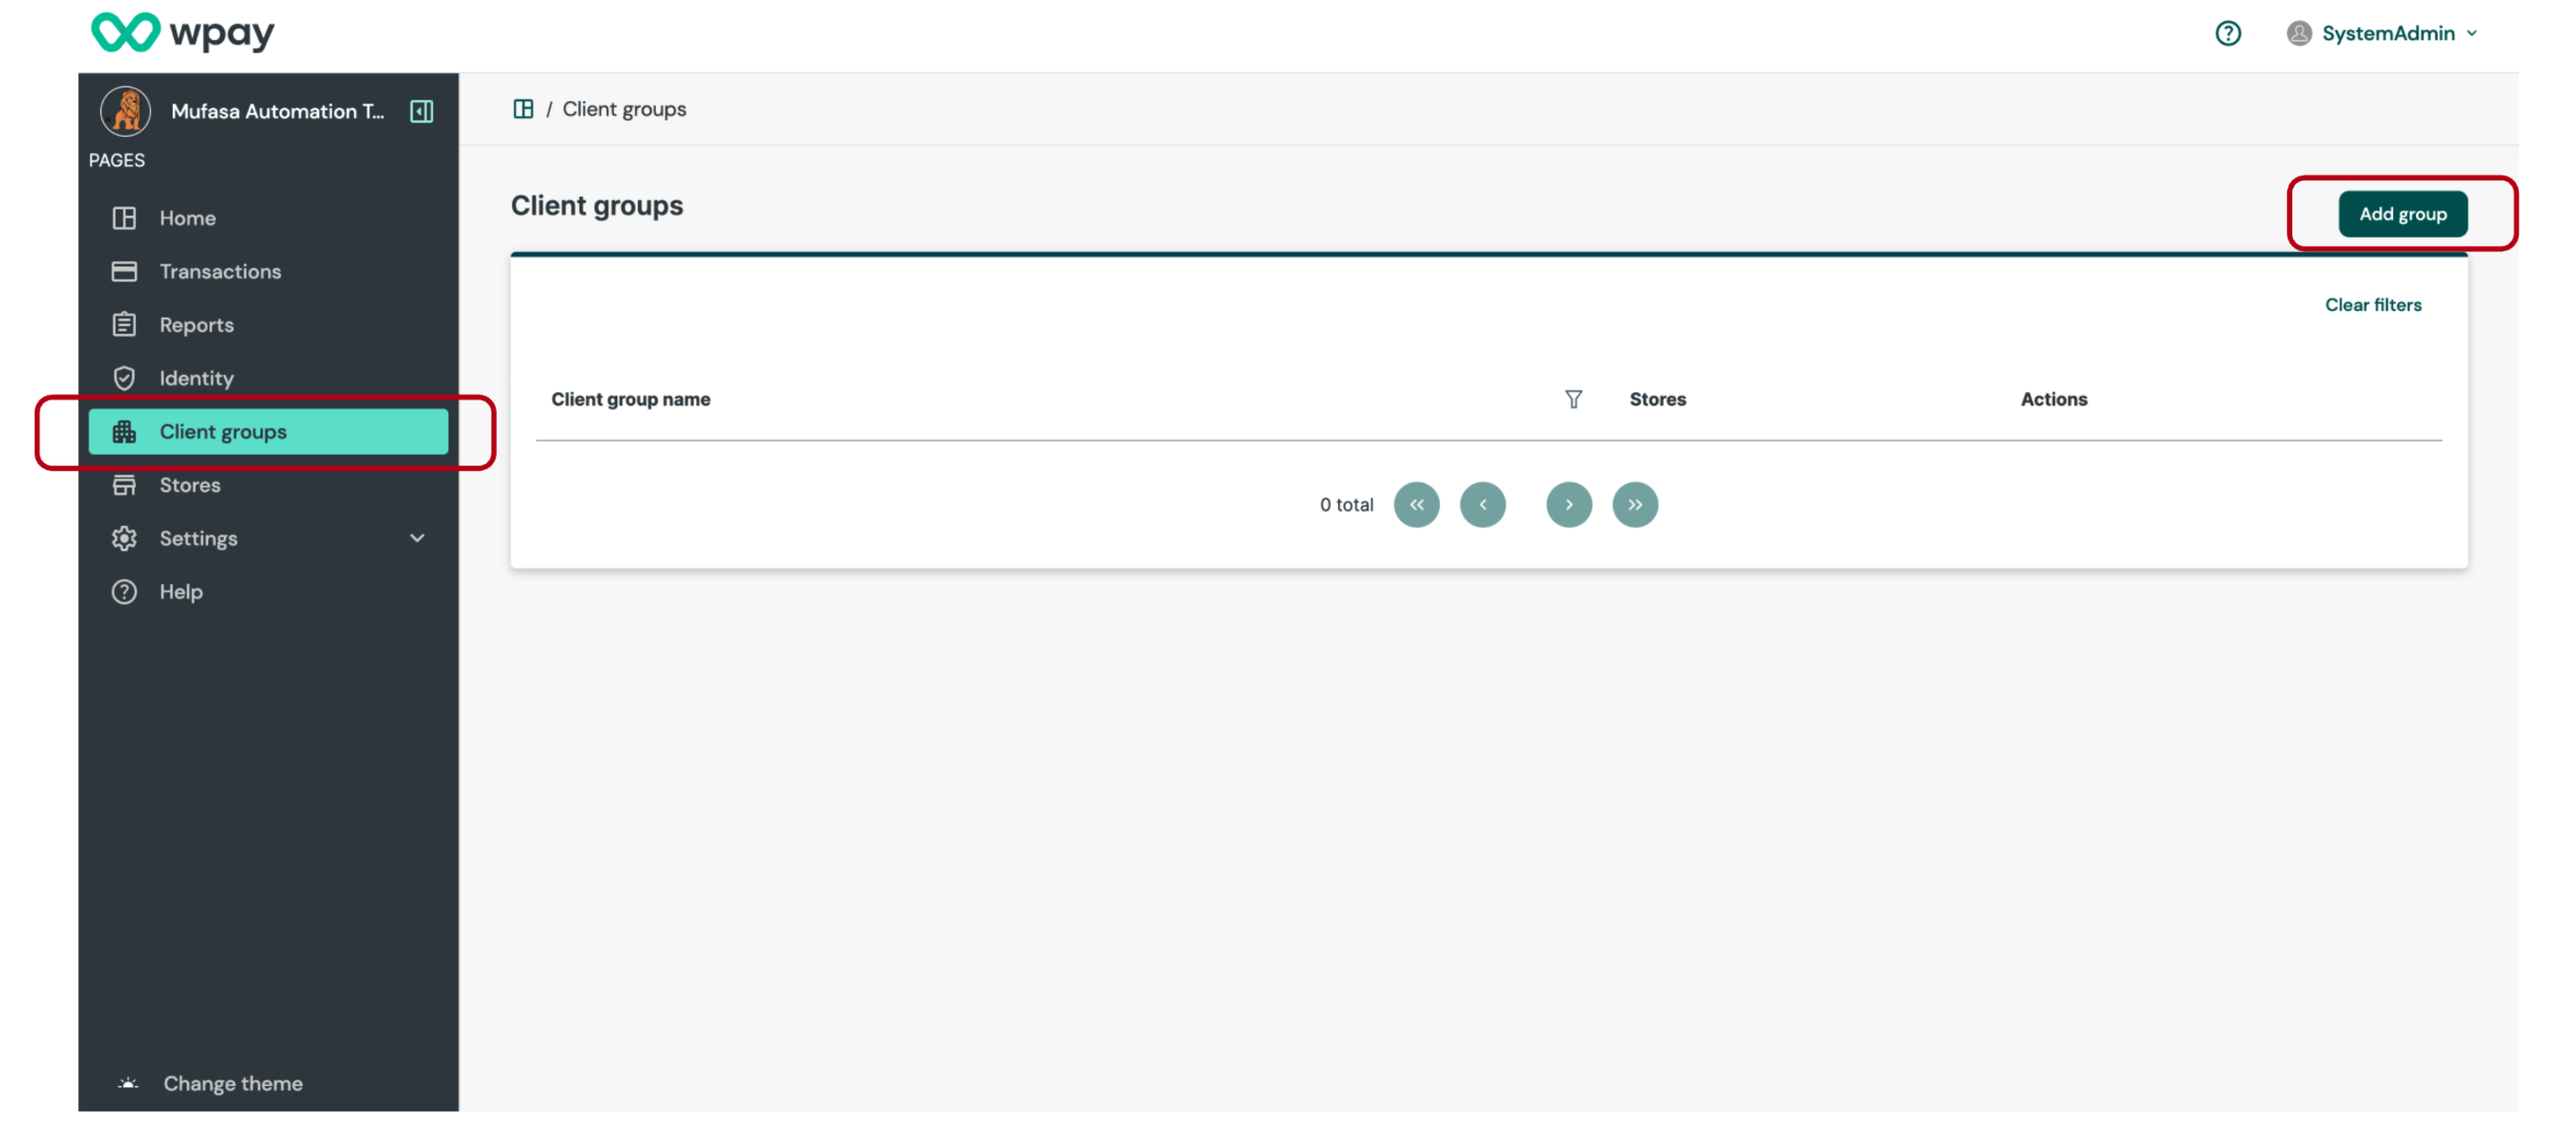
Task: Collapse the sidebar panel icon
Action: click(x=421, y=111)
